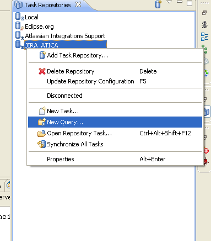The image size is (211, 243).
Task: Close the Task Repositories tab
Action: coord(78,4)
